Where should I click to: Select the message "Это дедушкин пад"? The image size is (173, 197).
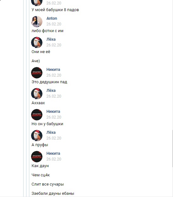click(x=49, y=82)
